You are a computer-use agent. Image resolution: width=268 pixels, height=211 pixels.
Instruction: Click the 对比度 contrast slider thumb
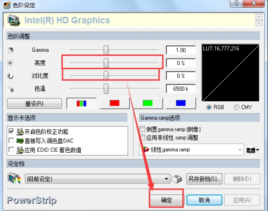click(x=106, y=76)
